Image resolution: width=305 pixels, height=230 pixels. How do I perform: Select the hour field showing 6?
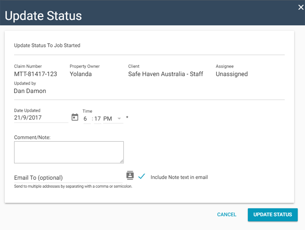pos(86,119)
